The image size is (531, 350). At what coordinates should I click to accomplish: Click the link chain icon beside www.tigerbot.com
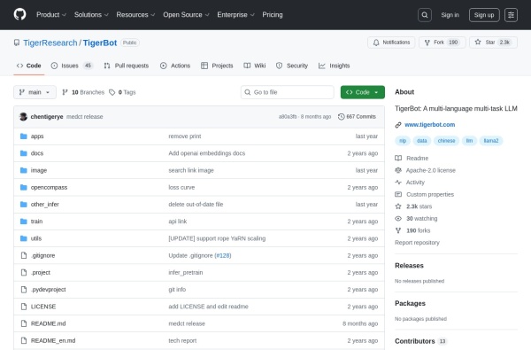[398, 125]
